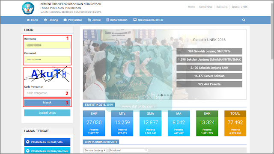Open the PENDATAAN UN SMP/MTs link button
Viewport: 274px width, 154px height.
coord(48,142)
